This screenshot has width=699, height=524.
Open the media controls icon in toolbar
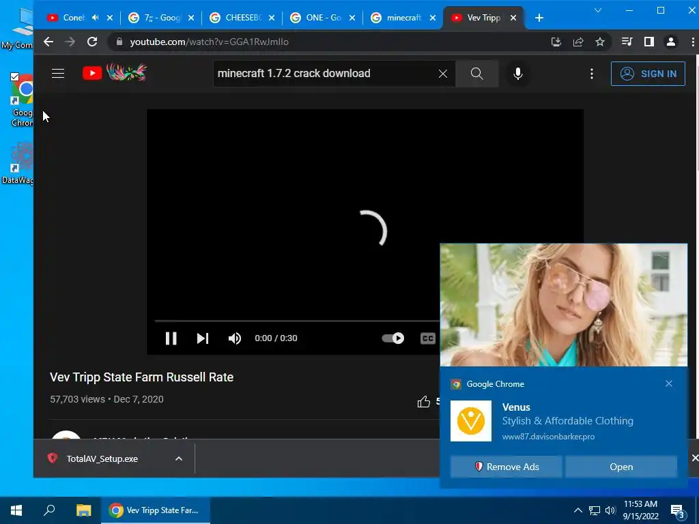pos(627,42)
